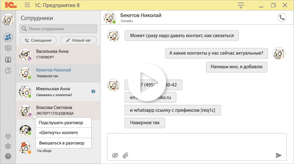294x164 pixels.
Task: Open the contact card section
Action: tap(8, 60)
